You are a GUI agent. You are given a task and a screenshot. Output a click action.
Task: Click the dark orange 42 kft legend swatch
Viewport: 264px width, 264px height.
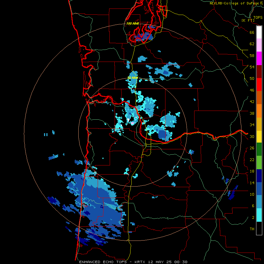coord(259,97)
